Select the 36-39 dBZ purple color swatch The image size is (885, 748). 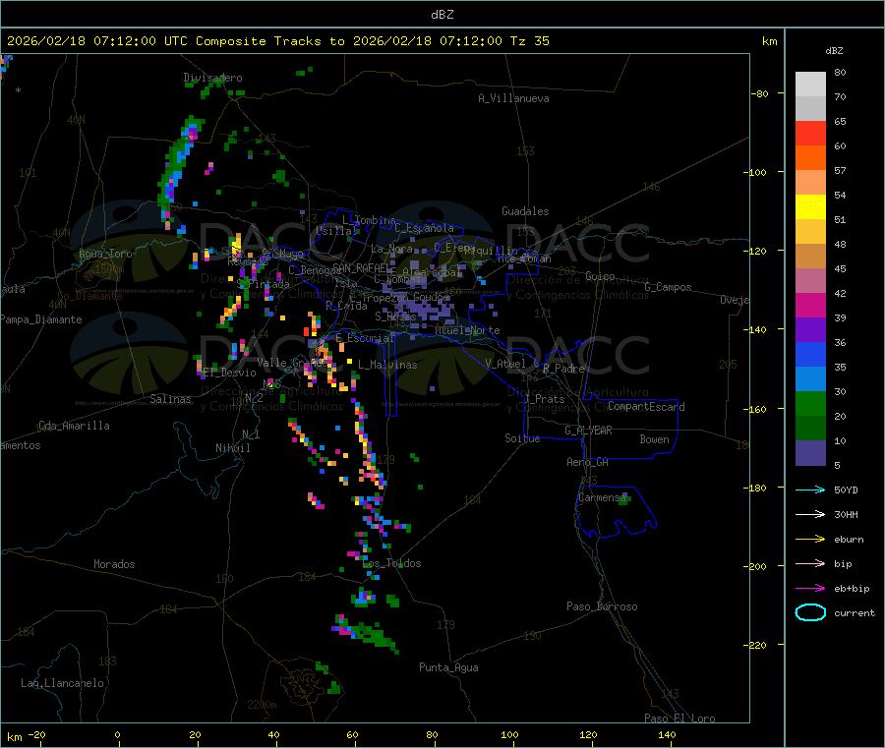[x=810, y=330]
